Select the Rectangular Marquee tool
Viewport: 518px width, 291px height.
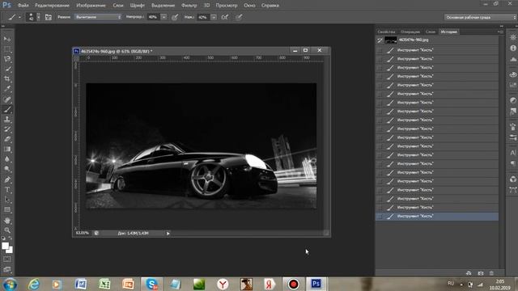(x=7, y=49)
